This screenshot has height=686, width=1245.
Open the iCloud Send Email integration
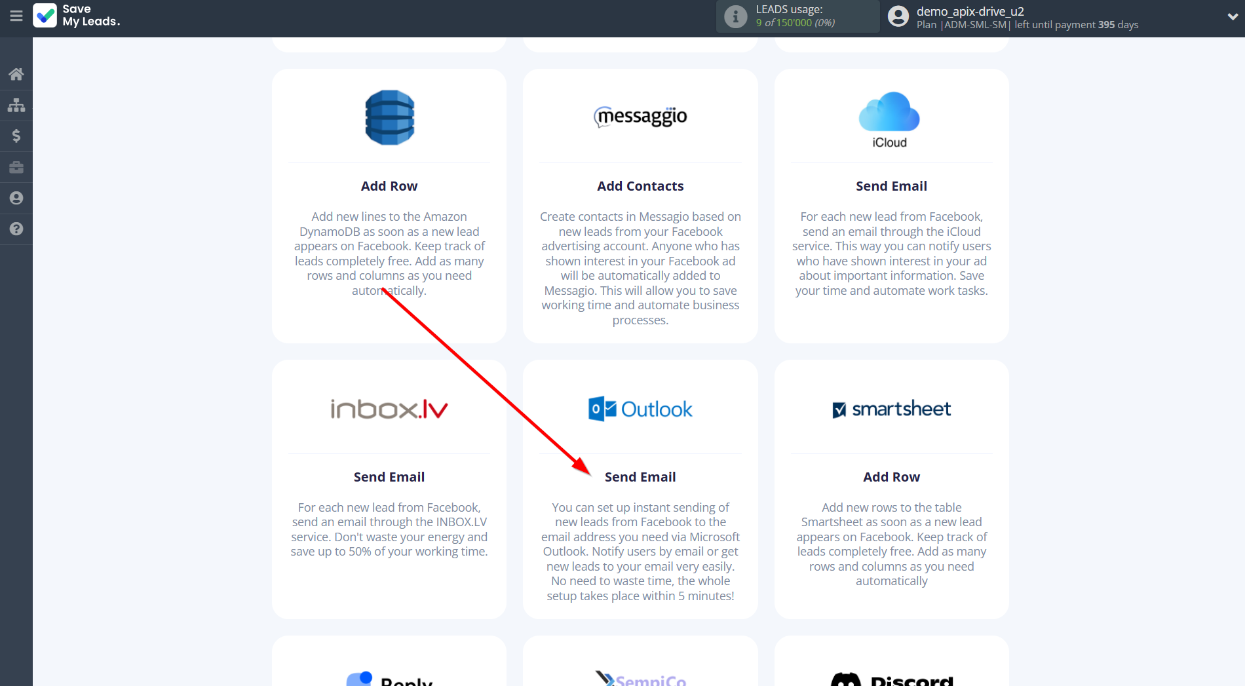pyautogui.click(x=891, y=185)
